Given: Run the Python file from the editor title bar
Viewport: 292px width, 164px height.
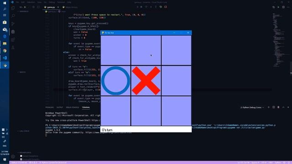Looking at the screenshot, I should (278, 7).
